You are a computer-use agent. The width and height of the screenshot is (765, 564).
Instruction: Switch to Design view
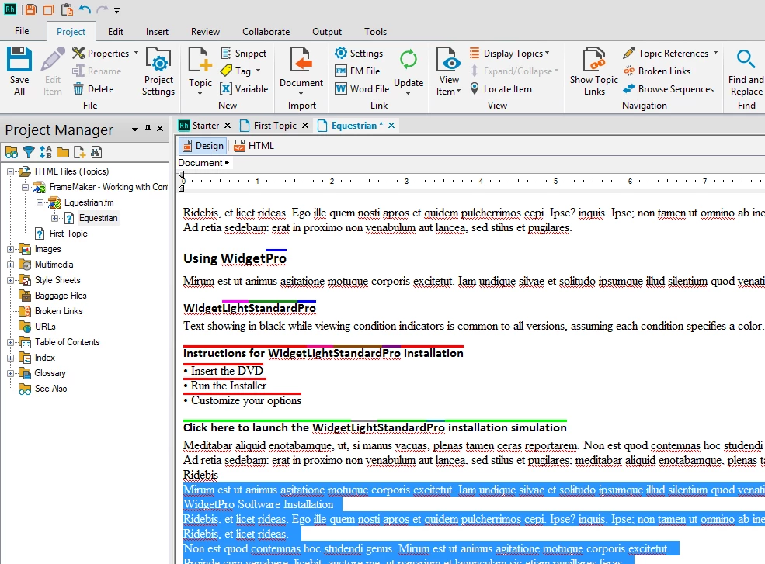(x=203, y=146)
